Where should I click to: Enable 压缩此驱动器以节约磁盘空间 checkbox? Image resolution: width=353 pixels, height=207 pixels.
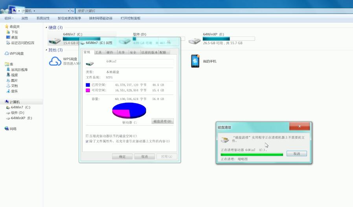tap(87, 136)
